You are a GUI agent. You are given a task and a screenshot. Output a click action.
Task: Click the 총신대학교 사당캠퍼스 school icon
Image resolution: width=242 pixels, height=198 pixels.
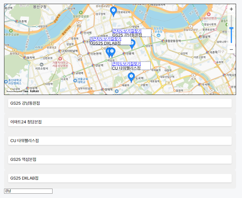tap(6, 82)
